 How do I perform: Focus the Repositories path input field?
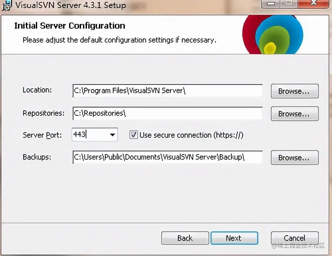click(x=167, y=113)
